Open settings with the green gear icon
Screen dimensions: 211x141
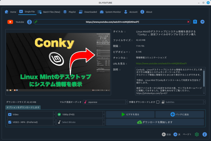[197, 134]
